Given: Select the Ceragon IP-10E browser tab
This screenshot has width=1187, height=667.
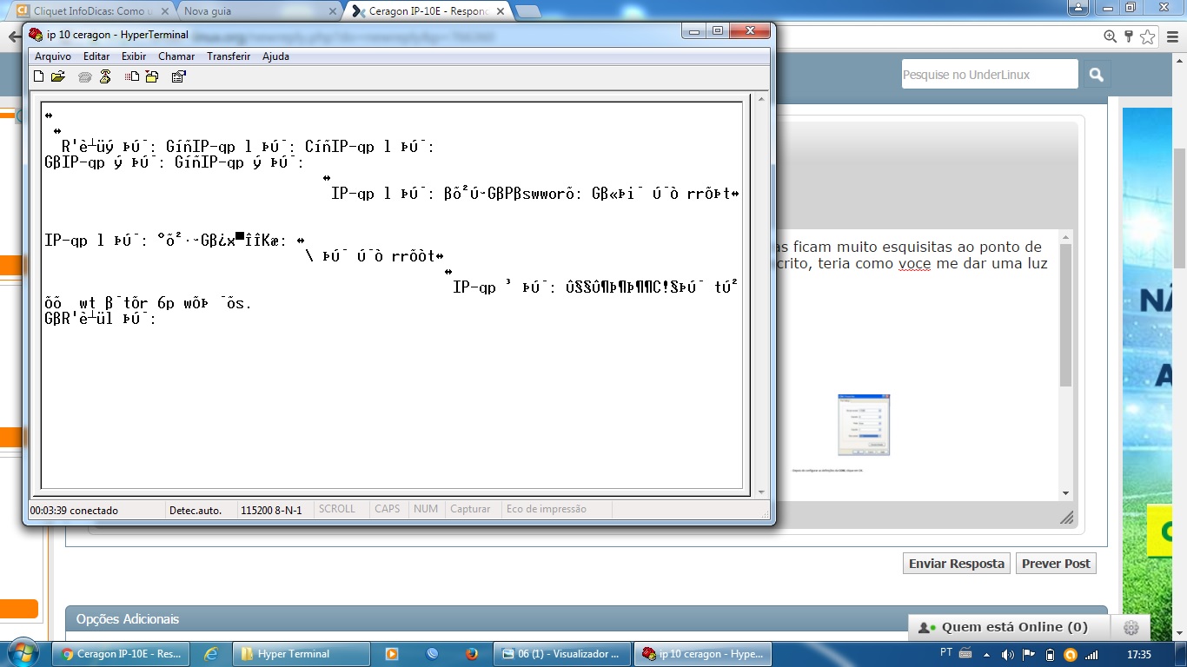Looking at the screenshot, I should click(428, 11).
